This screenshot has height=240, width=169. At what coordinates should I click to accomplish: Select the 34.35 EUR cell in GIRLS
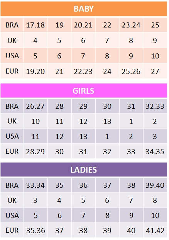[155, 151]
